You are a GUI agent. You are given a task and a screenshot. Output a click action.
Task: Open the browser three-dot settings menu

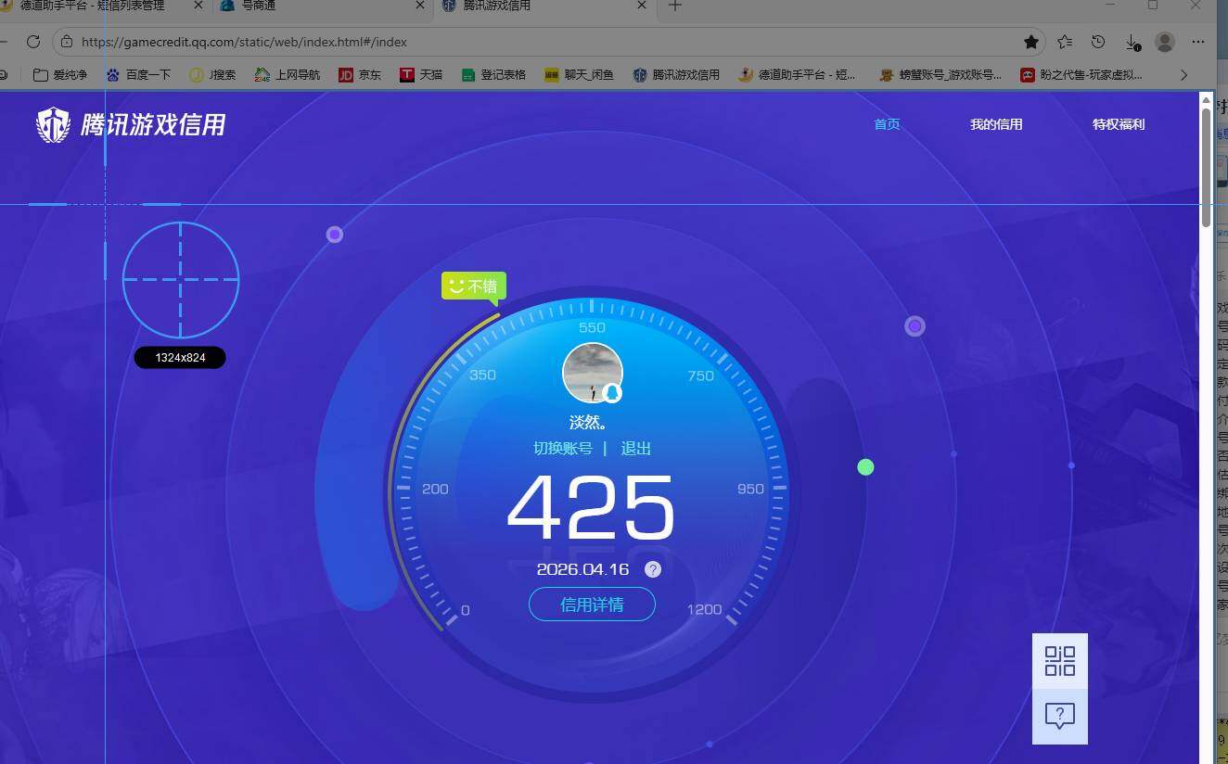pyautogui.click(x=1198, y=42)
